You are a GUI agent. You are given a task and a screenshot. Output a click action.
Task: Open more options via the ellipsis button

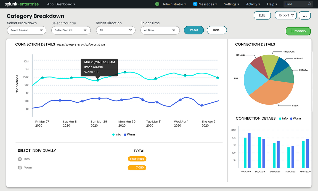(x=305, y=15)
